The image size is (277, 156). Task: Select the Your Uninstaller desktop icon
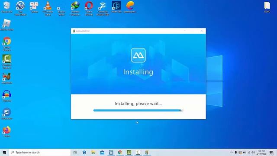[20, 8]
